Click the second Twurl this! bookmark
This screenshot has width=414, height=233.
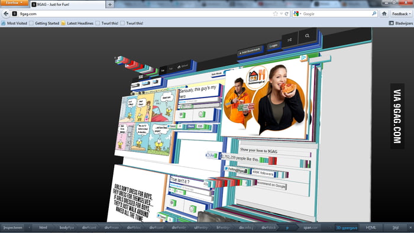[x=132, y=23]
